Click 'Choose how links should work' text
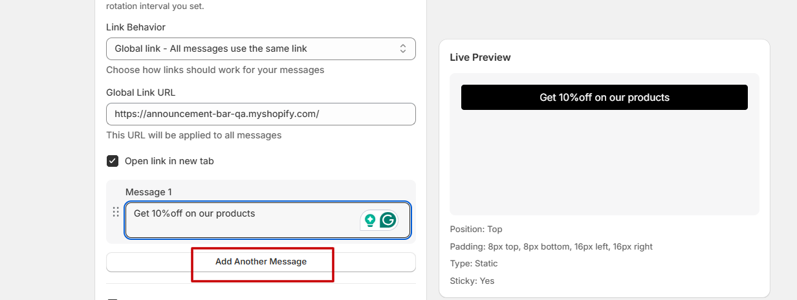797x300 pixels. pos(215,70)
